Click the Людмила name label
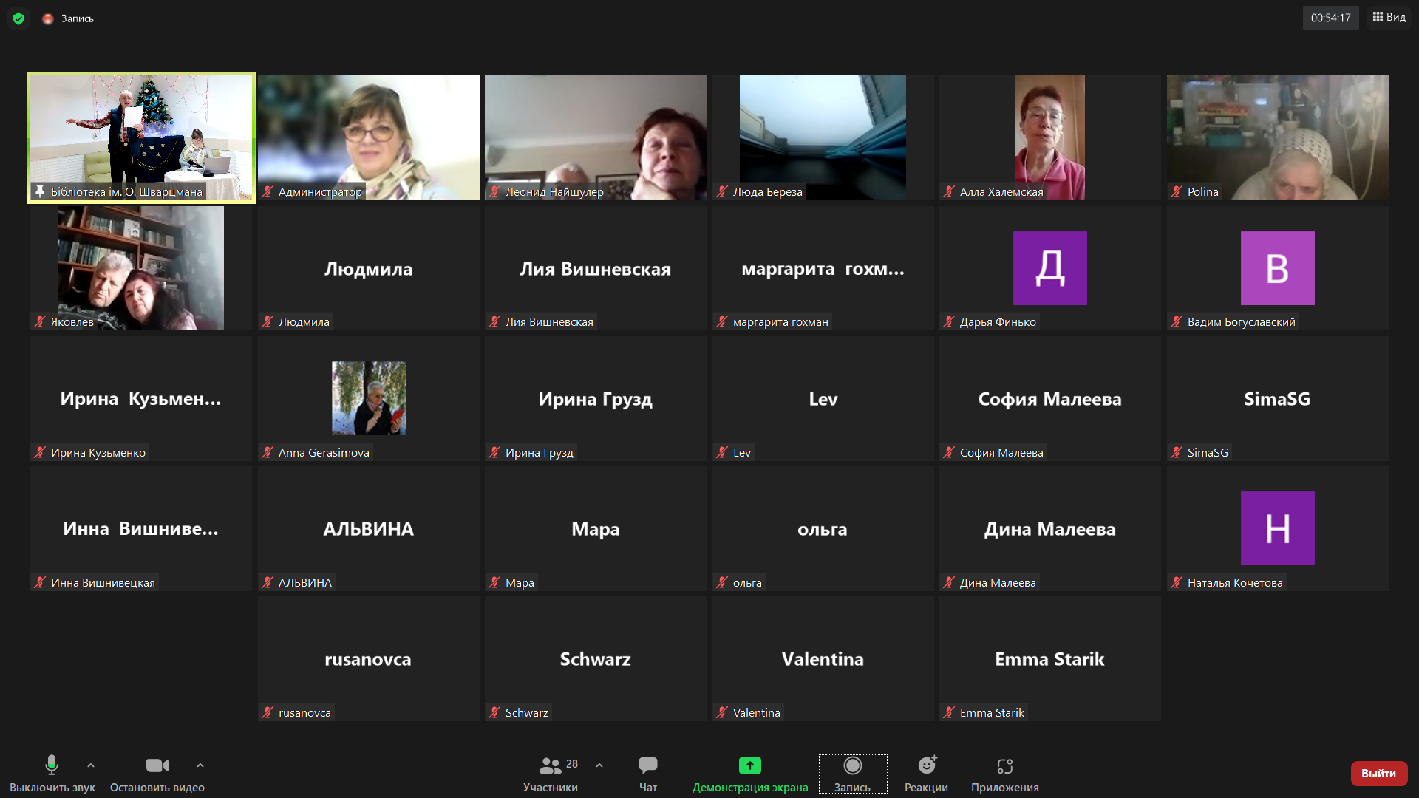This screenshot has height=798, width=1419. coord(304,321)
